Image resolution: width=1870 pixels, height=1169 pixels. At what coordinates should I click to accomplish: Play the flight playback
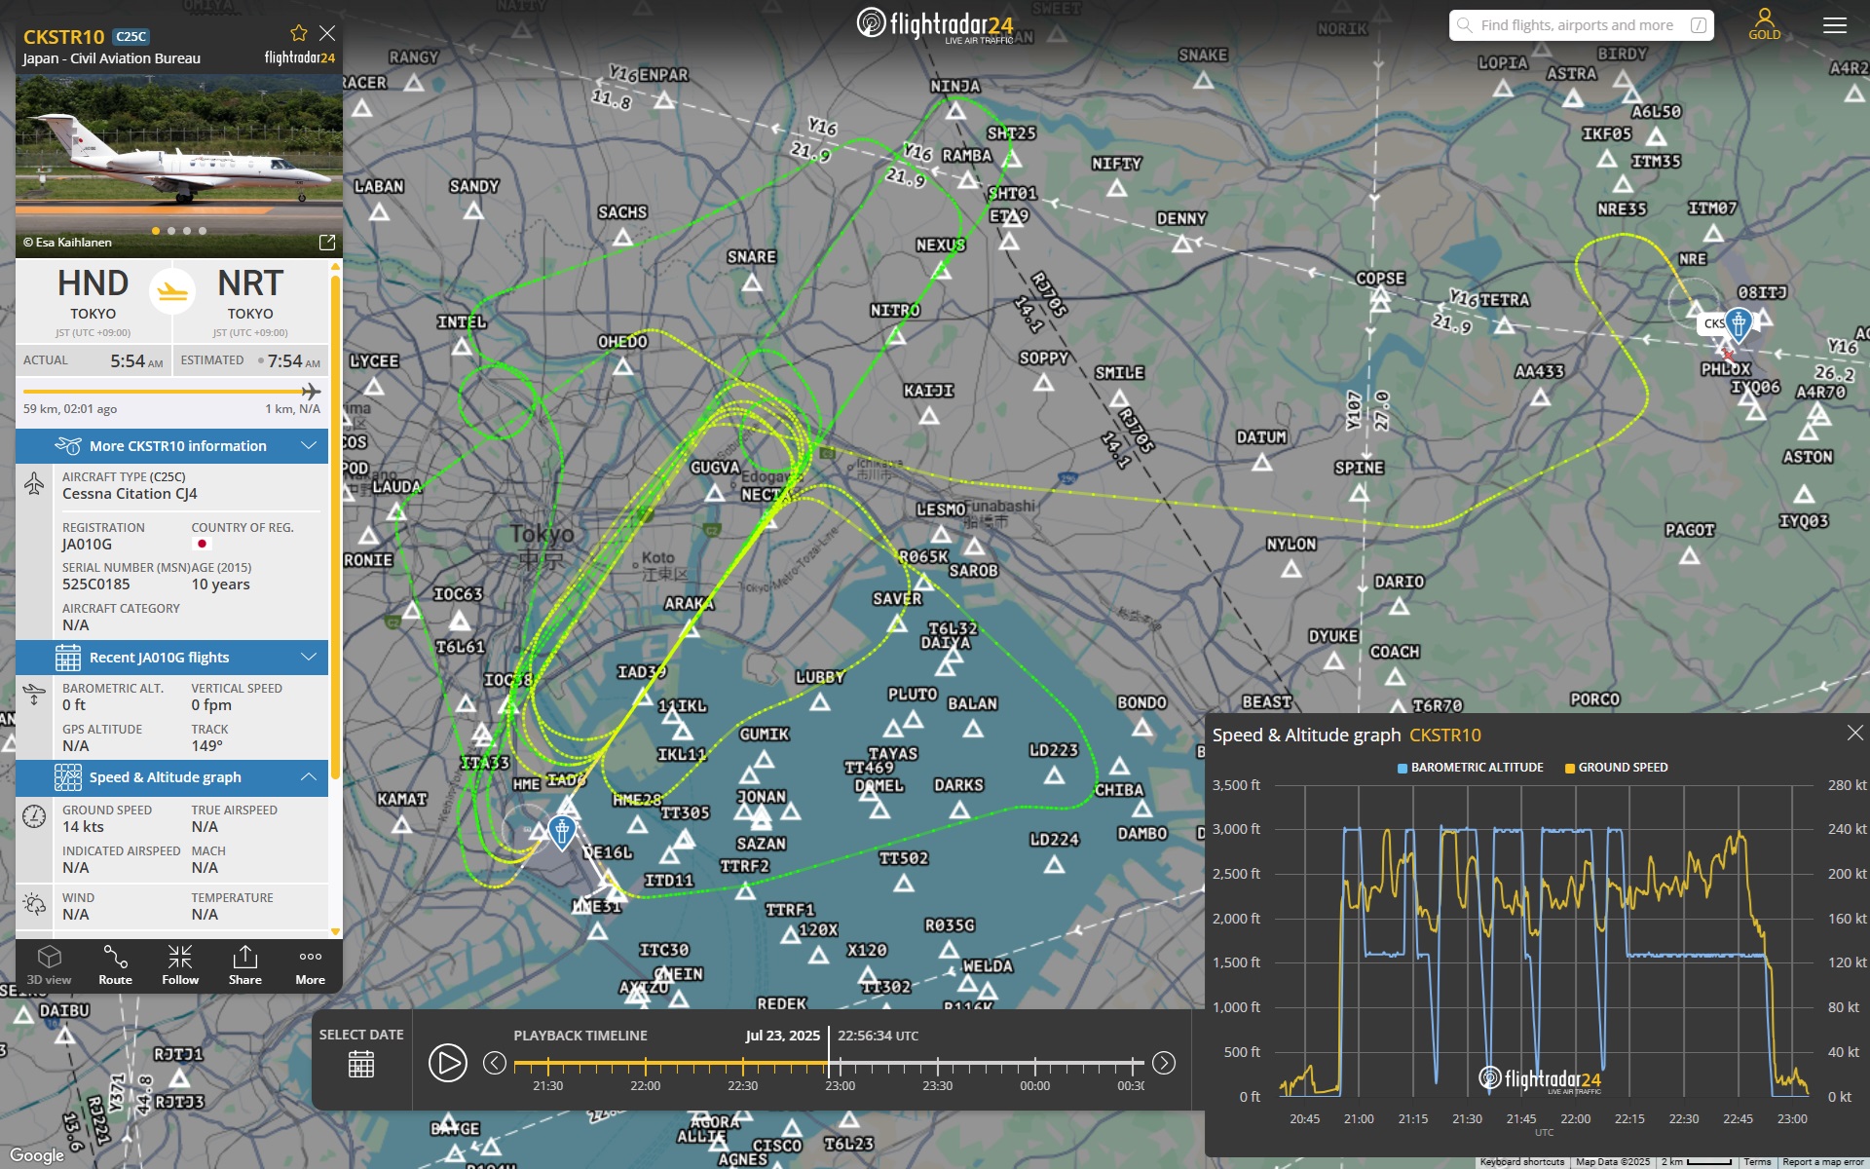(448, 1063)
